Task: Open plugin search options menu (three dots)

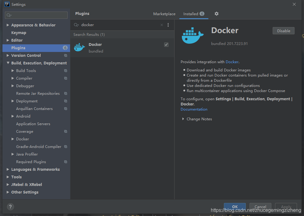Action: click(x=168, y=25)
